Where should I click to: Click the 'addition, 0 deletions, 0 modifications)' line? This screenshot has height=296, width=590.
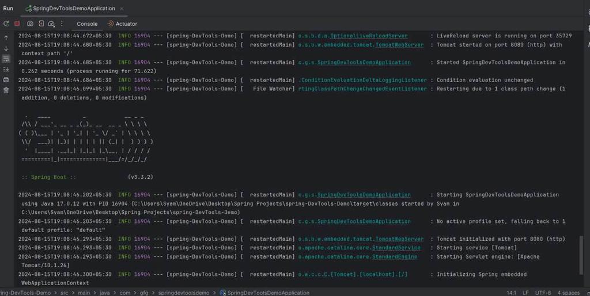coord(84,98)
